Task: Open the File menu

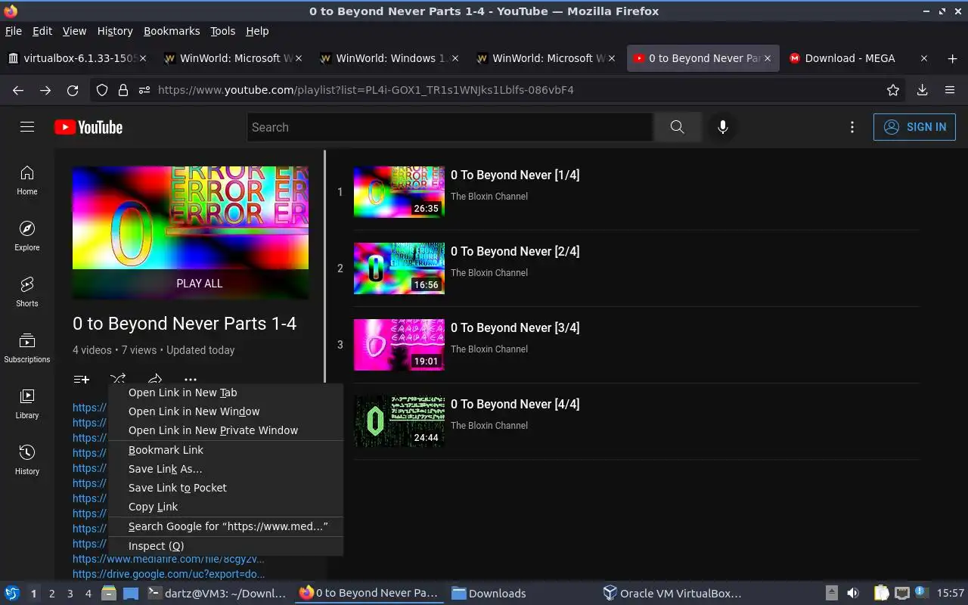Action: pos(14,31)
